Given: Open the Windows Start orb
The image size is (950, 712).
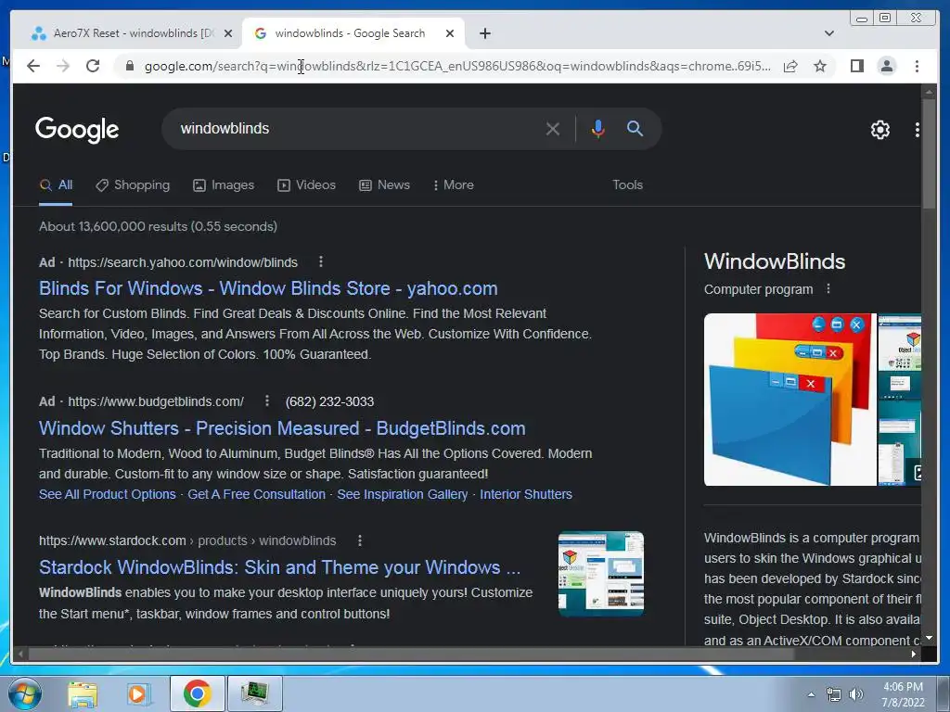Looking at the screenshot, I should [x=25, y=693].
